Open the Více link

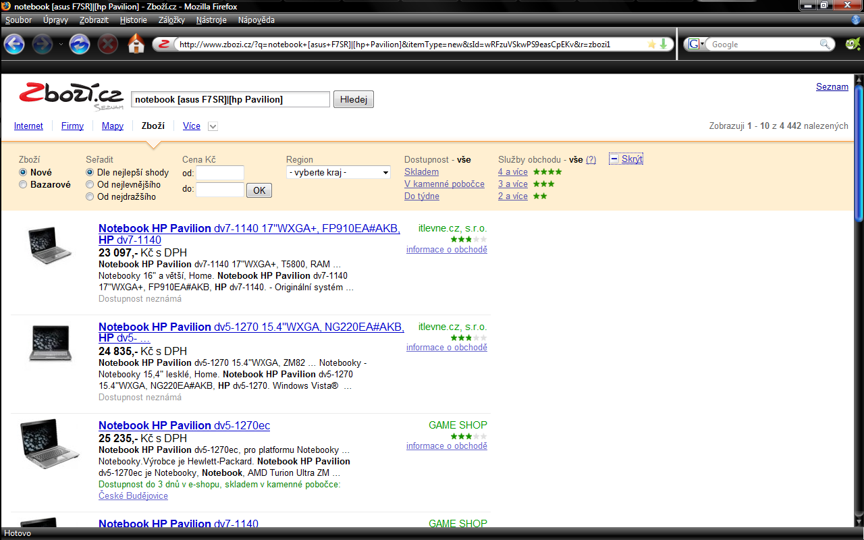pyautogui.click(x=192, y=126)
